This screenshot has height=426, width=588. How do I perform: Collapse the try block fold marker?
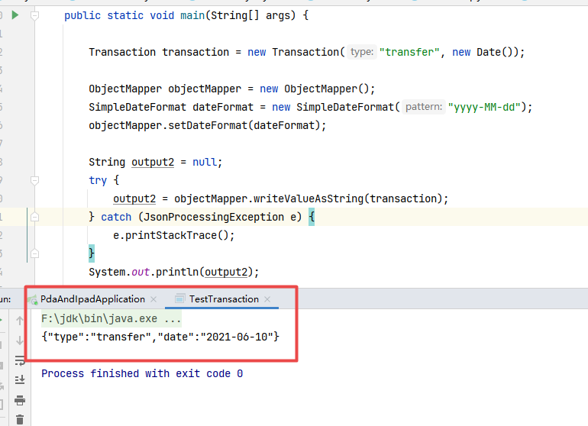34,181
